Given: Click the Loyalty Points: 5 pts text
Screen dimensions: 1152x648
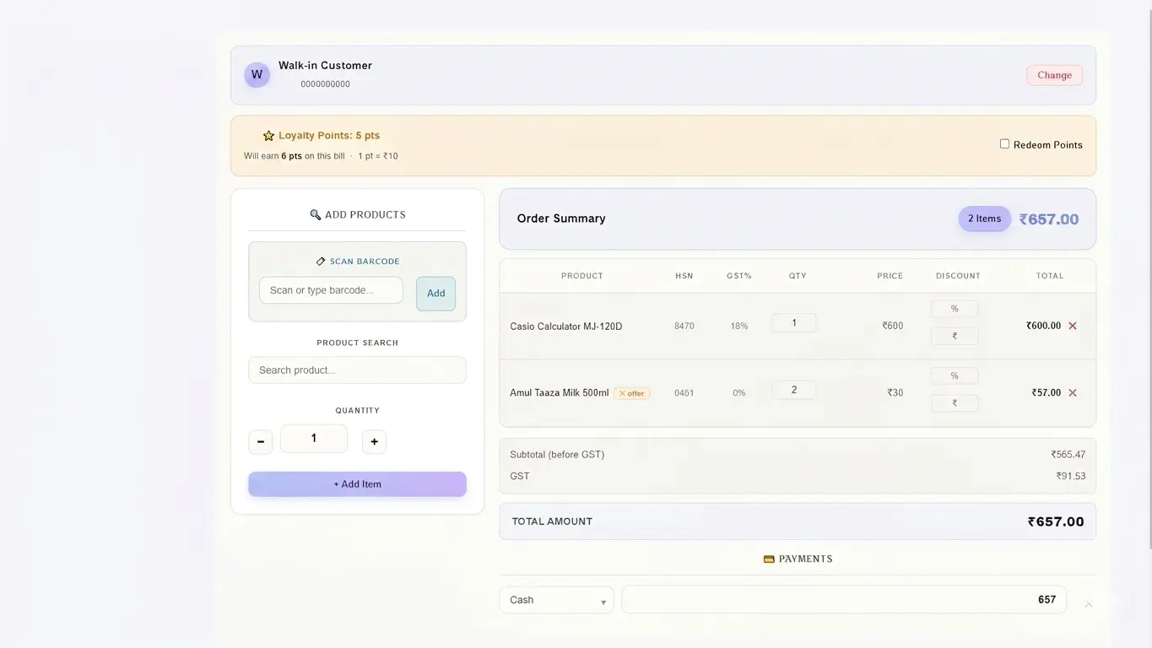Looking at the screenshot, I should click(x=329, y=135).
